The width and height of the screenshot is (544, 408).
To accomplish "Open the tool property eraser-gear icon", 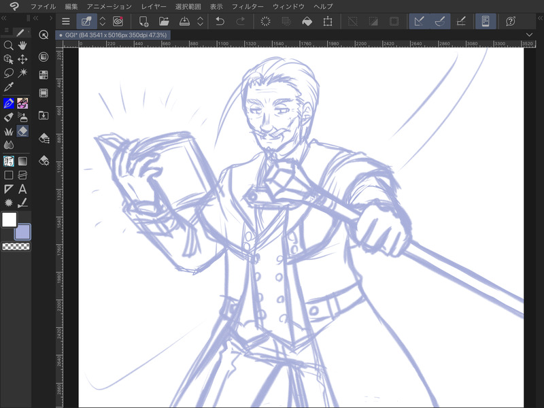I will (x=44, y=160).
